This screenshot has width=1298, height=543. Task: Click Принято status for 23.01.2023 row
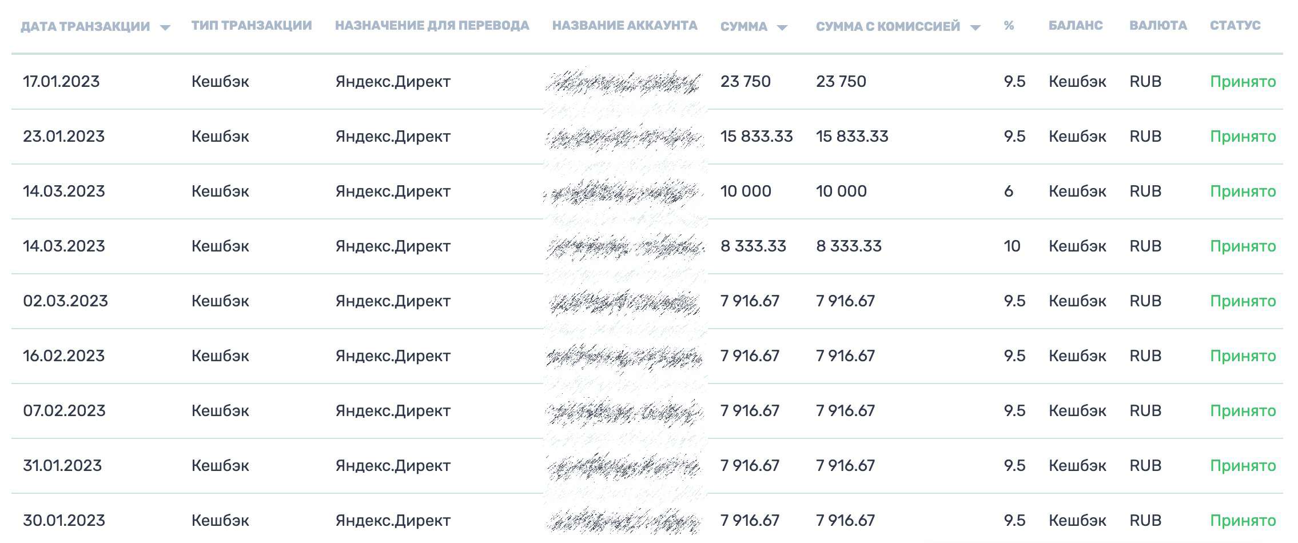click(x=1243, y=137)
